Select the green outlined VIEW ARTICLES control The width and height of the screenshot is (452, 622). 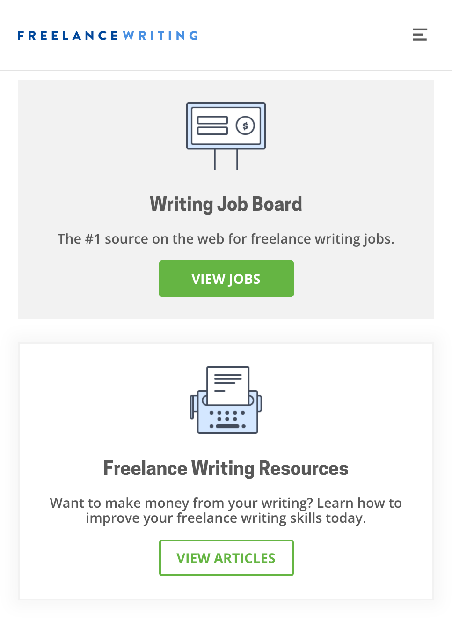(x=226, y=558)
